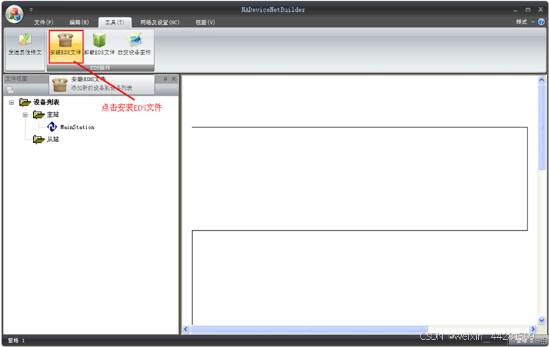Screen dimensions: 549x347
Task: Select the 设备列表 root folder
Action: (x=39, y=102)
